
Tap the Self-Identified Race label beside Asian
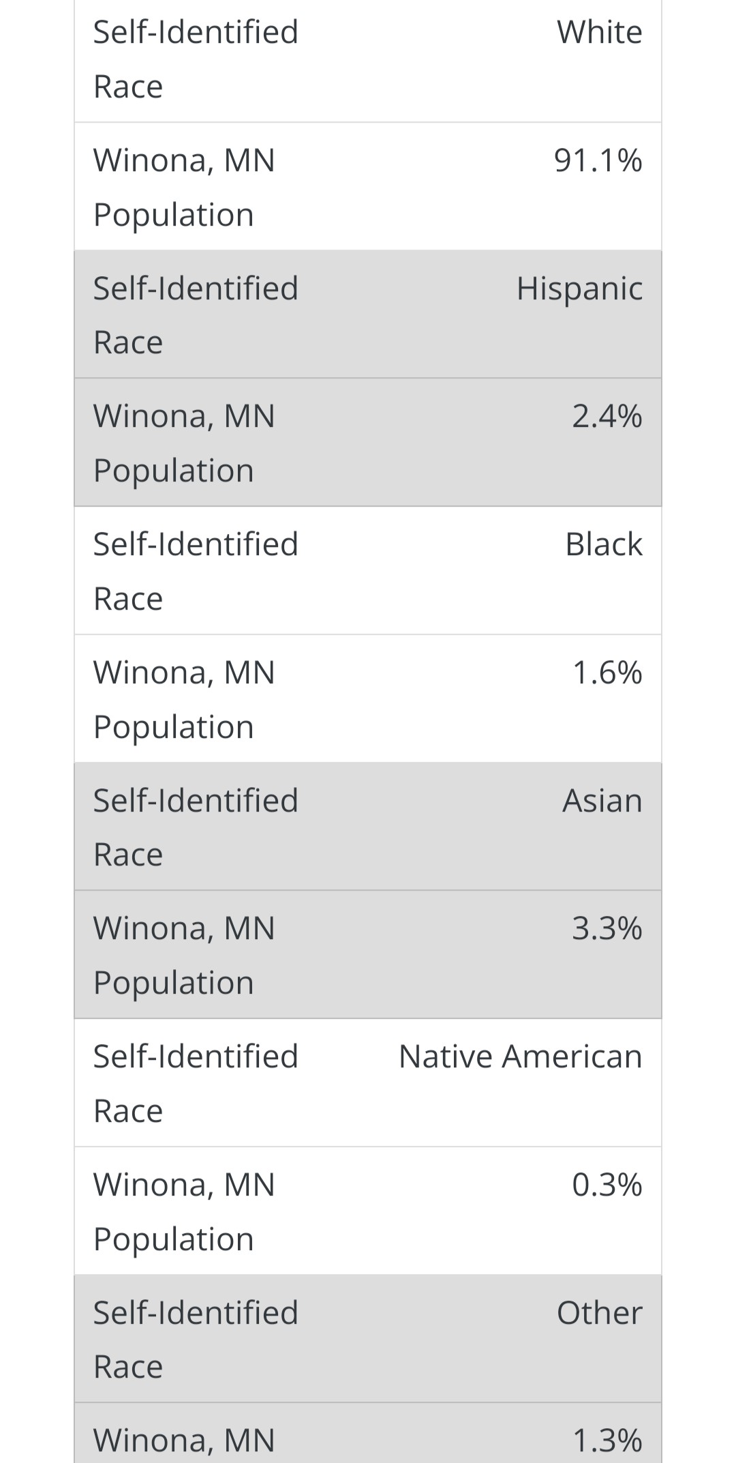[196, 827]
